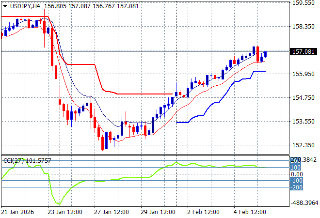
Task: Select the 153.550 price scale label
Action: (x=303, y=121)
